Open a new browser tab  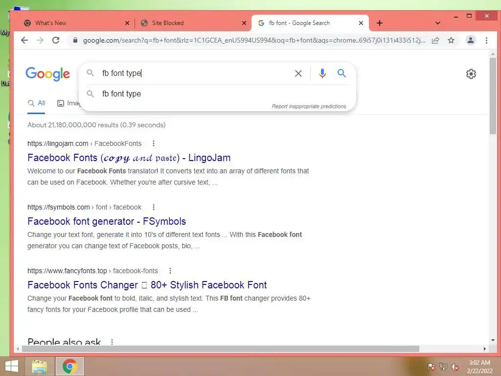click(x=380, y=23)
